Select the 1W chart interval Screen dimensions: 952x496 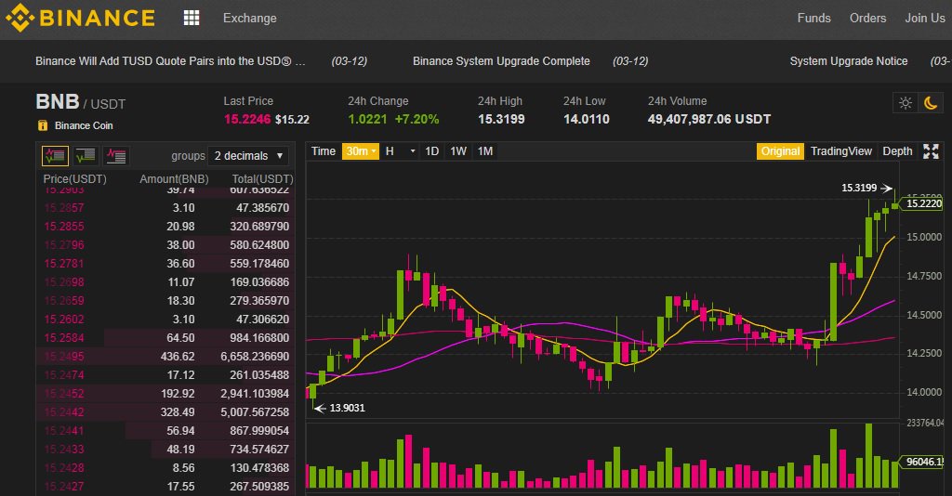point(458,151)
